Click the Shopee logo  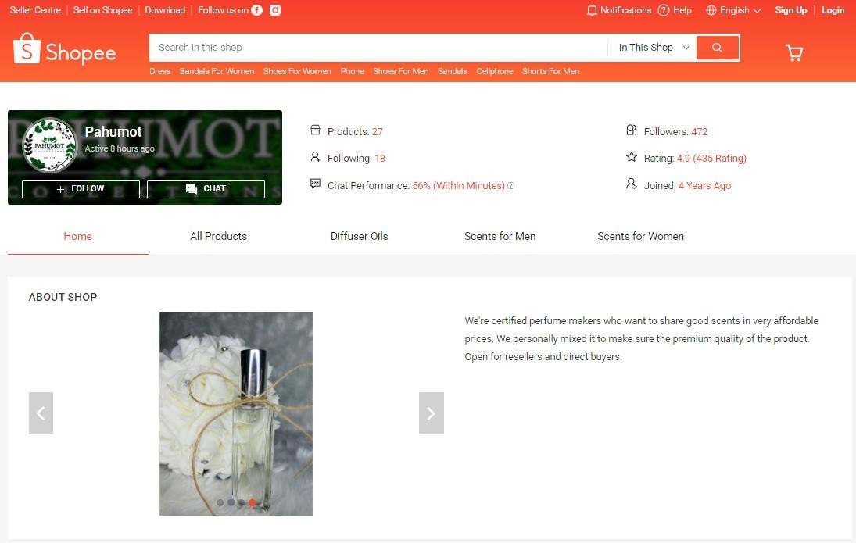[x=64, y=49]
